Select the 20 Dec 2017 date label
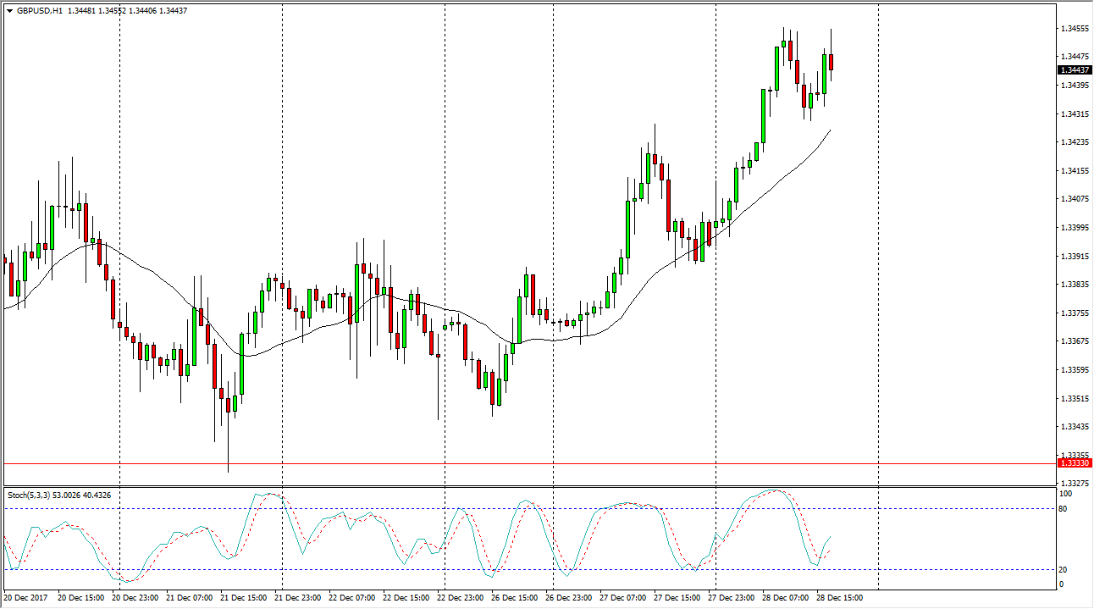1094x609 pixels. click(x=27, y=598)
